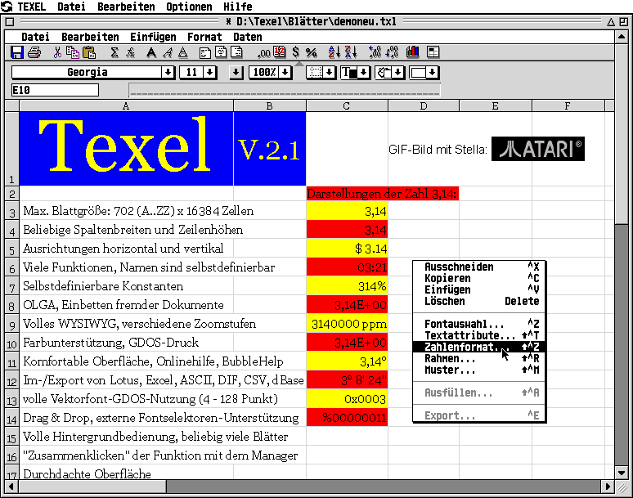Open the 100% zoom dropdown arrow
This screenshot has height=498, width=633.
(285, 72)
